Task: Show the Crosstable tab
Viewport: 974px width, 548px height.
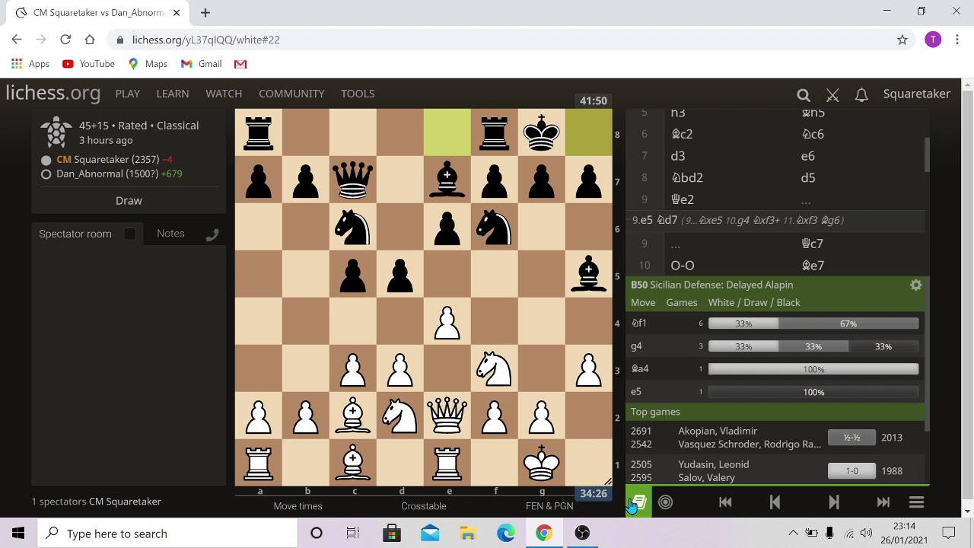Action: 424,506
